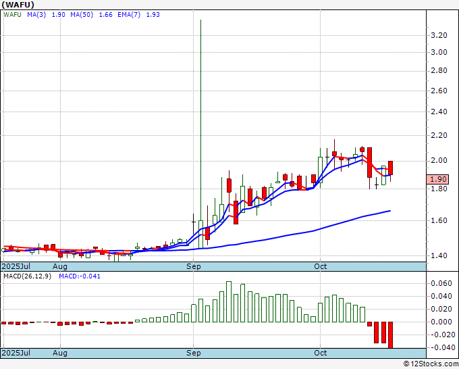Select the EMA(7) legend label
The height and width of the screenshot is (369, 459).
[x=129, y=15]
